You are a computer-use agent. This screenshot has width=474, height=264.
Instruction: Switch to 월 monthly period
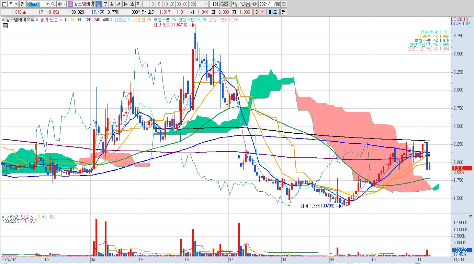[x=112, y=4]
